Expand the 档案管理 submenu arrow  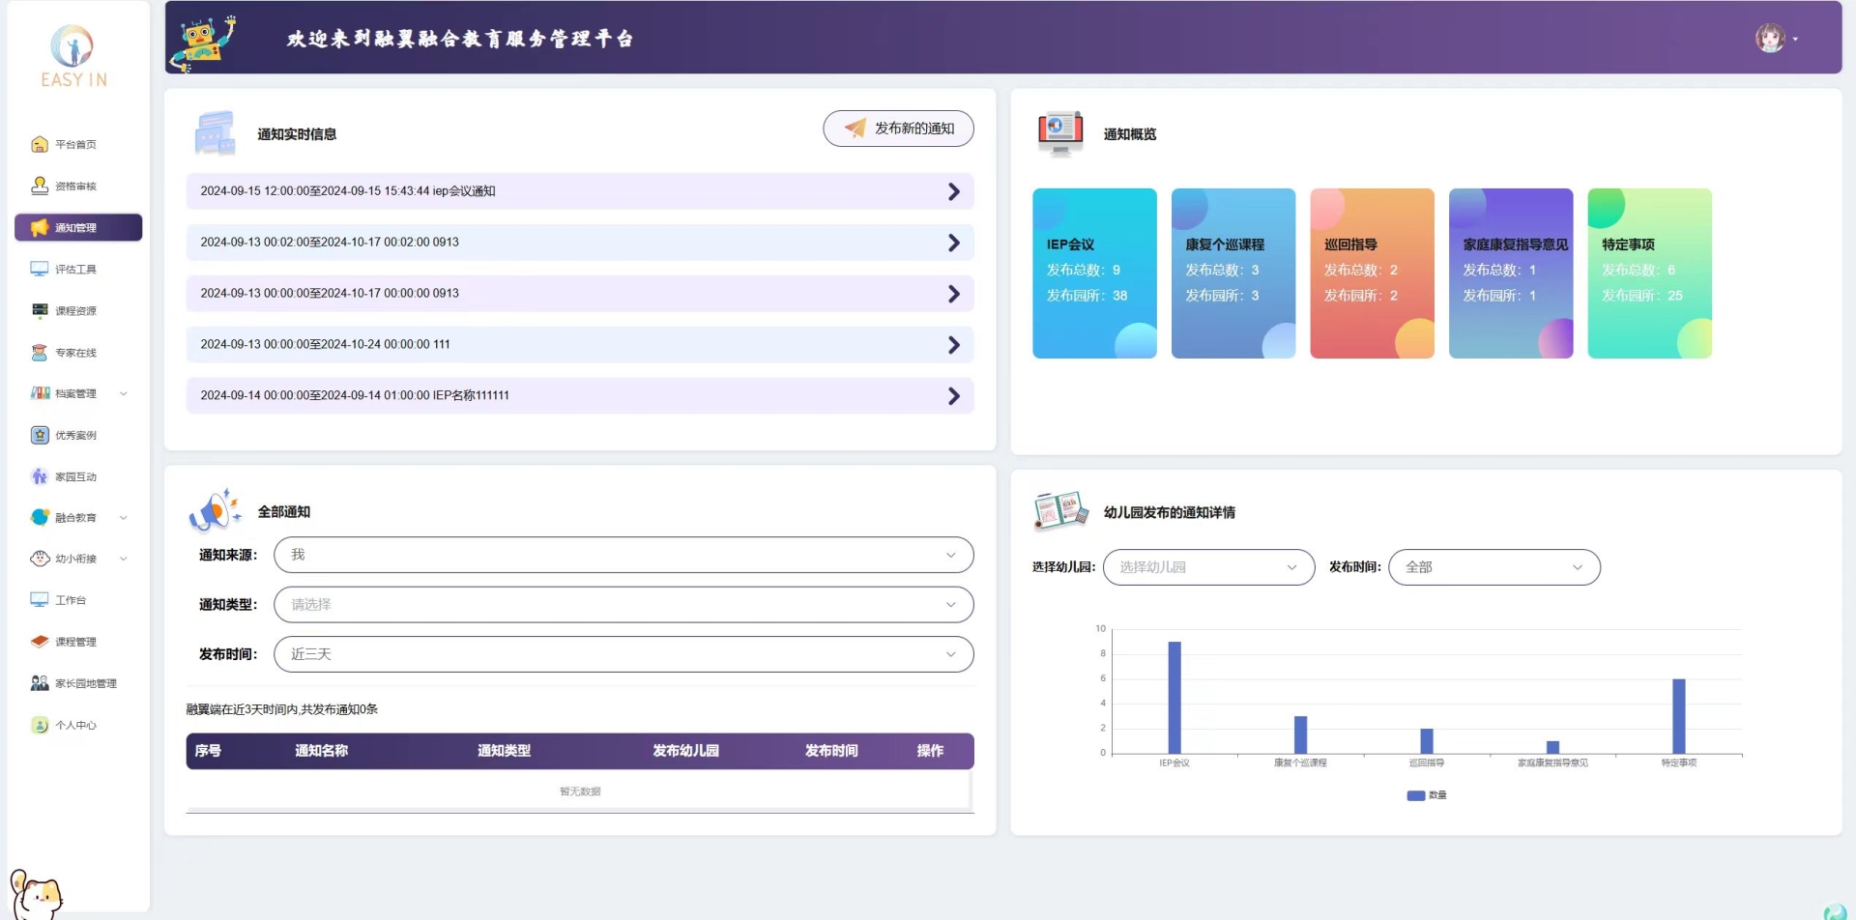point(124,394)
